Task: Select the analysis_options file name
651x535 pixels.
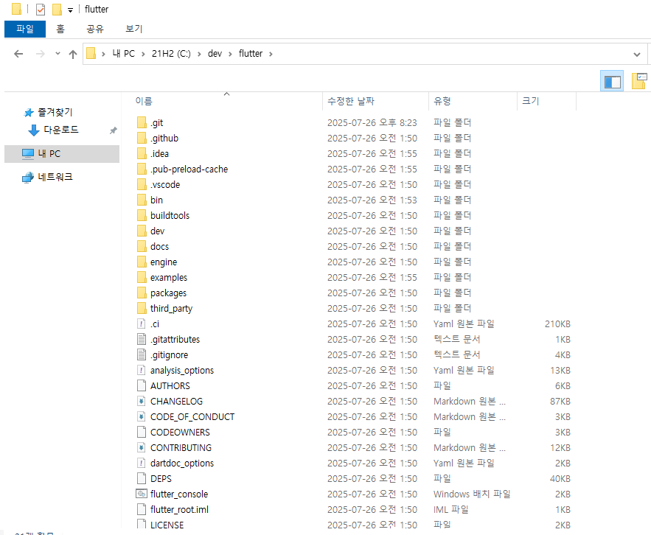Action: (x=182, y=370)
